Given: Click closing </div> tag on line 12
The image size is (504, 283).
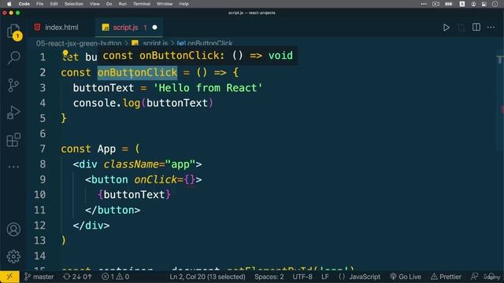Looking at the screenshot, I should tap(91, 226).
